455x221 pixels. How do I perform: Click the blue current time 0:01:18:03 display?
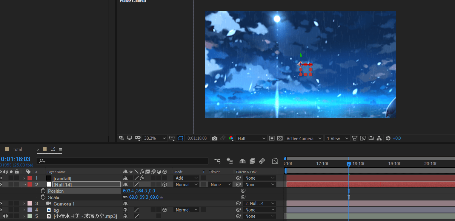(16, 159)
